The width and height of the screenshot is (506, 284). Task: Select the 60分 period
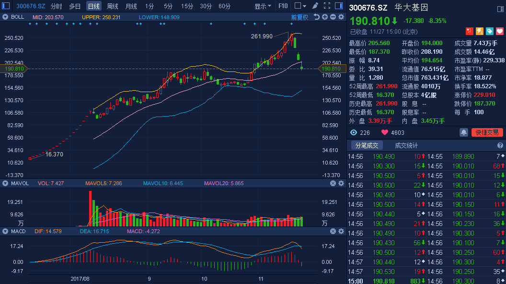click(x=225, y=6)
